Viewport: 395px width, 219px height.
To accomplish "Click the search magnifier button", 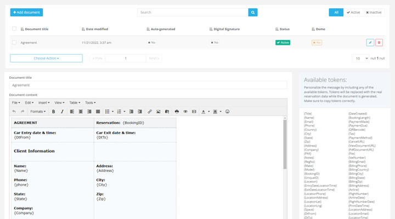I will click(253, 13).
